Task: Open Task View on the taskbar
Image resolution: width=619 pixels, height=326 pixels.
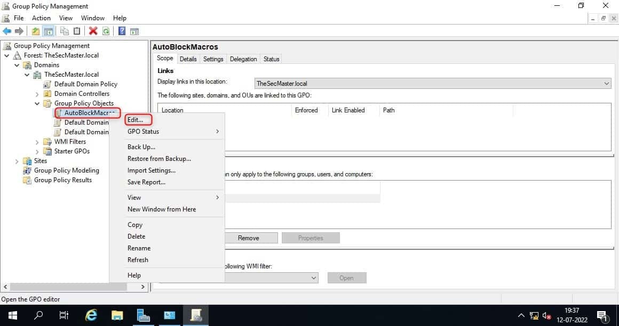Action: 64,315
